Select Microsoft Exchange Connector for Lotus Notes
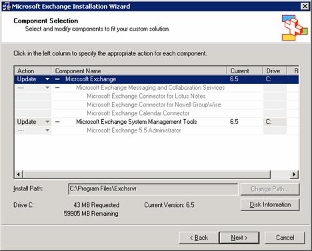This screenshot has height=251, width=312. 146,96
